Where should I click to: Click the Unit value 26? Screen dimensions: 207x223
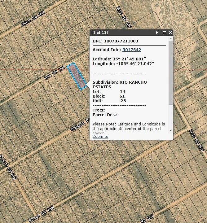[x=123, y=101]
